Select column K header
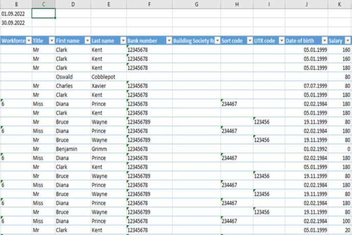352x235 pixels. tap(340, 4)
